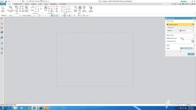Open the File tab
Viewport: 196px width, 110px height.
3,4
